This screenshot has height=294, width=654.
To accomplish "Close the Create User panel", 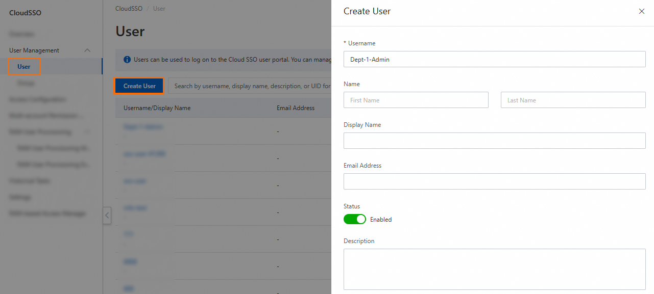I will (642, 11).
